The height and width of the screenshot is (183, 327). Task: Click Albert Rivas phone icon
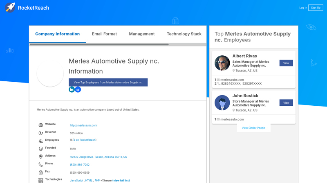[x=219, y=84]
